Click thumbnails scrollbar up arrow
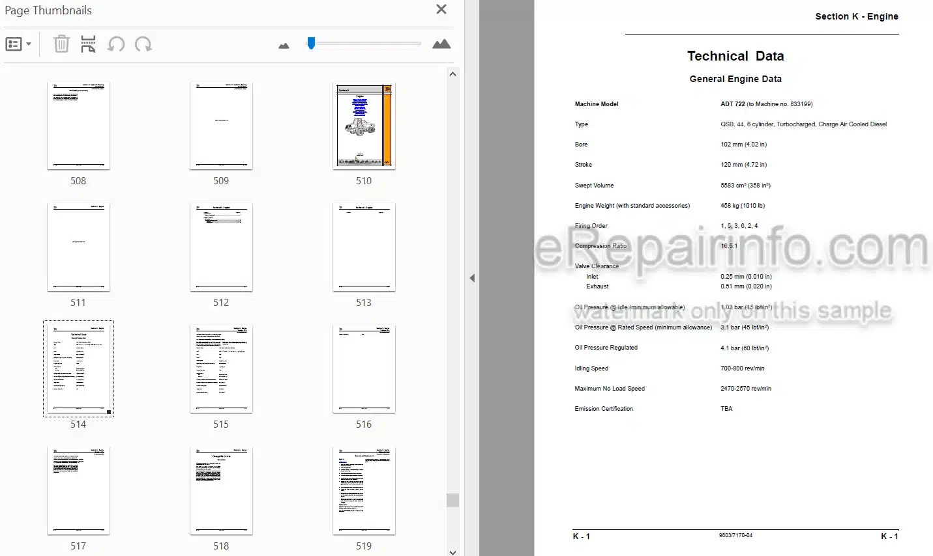933x556 pixels. click(452, 74)
